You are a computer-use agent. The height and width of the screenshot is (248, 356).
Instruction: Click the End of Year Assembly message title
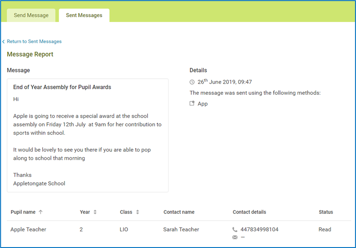pyautogui.click(x=62, y=87)
